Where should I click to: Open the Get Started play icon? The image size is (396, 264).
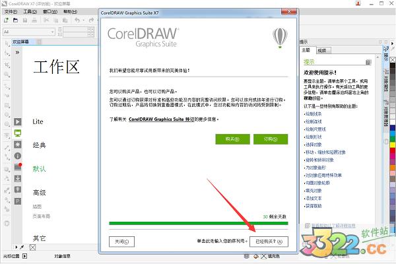(x=17, y=121)
